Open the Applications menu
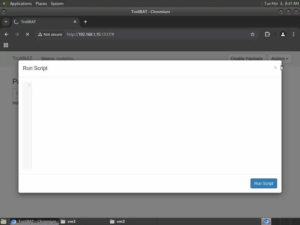This screenshot has width=300, height=225. (x=21, y=4)
